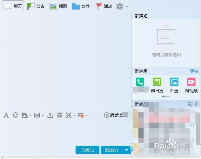The height and width of the screenshot is (159, 201).
Task: Click the 更多 more apps link
Action: pos(194,71)
